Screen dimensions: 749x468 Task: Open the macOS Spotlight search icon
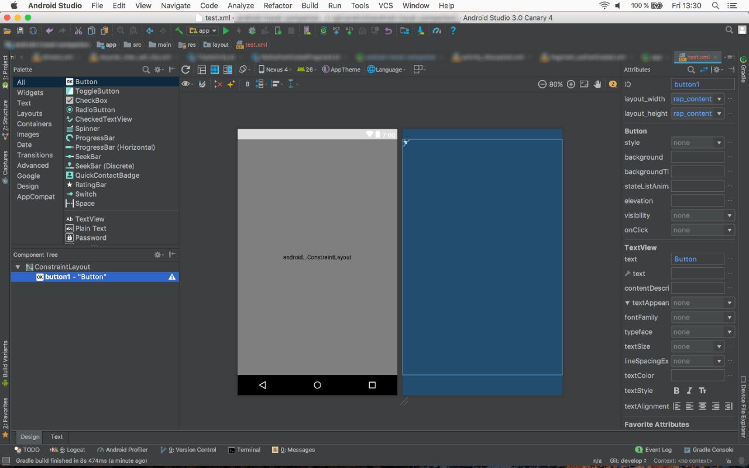716,5
